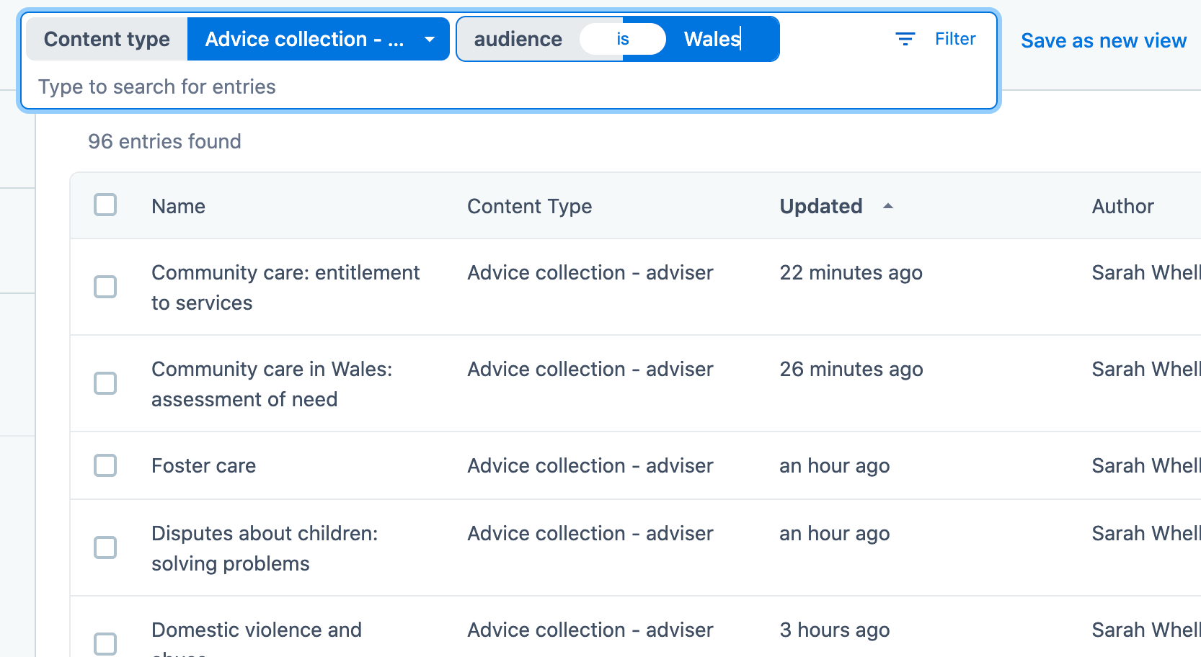Open the Content type dropdown arrow
Image resolution: width=1201 pixels, height=657 pixels.
pos(430,39)
